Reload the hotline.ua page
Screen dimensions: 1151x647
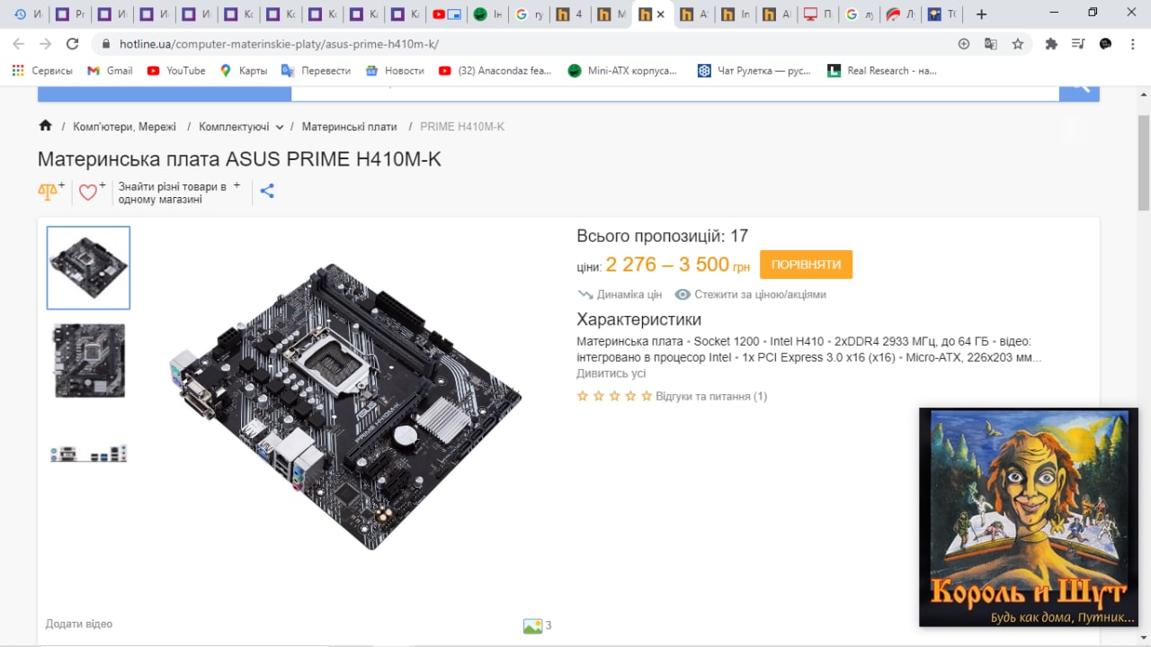click(x=73, y=43)
